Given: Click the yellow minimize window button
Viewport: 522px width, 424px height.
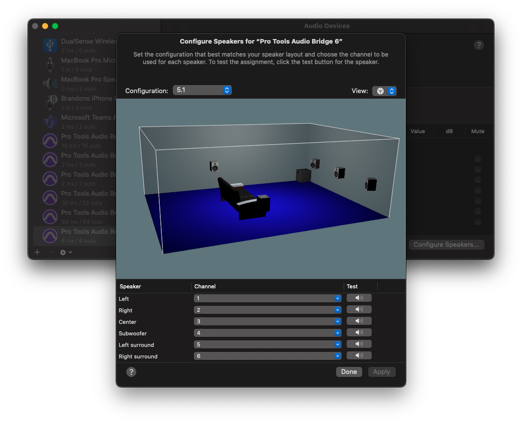Looking at the screenshot, I should (45, 26).
